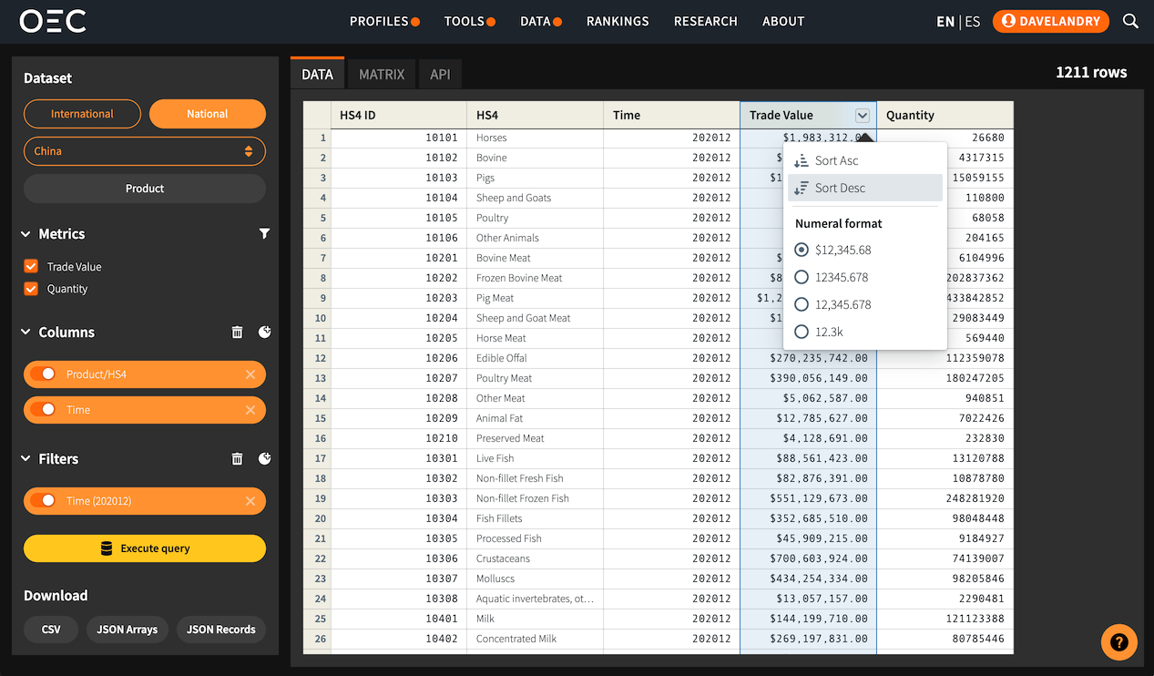The height and width of the screenshot is (676, 1154).
Task: Open the DAVELANDRY account button
Action: point(1051,21)
